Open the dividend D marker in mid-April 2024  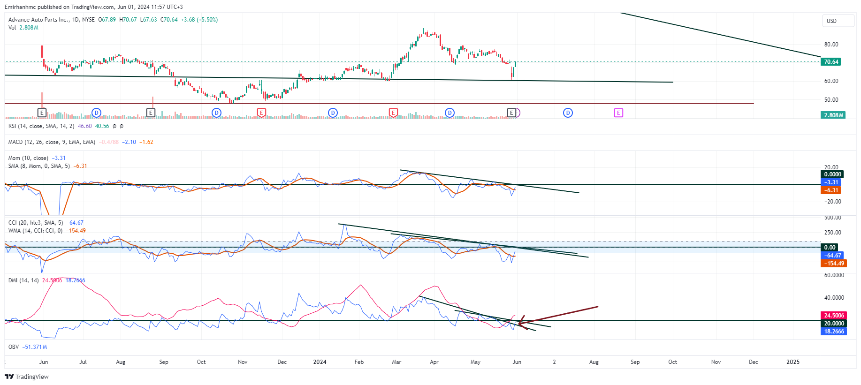pyautogui.click(x=450, y=113)
